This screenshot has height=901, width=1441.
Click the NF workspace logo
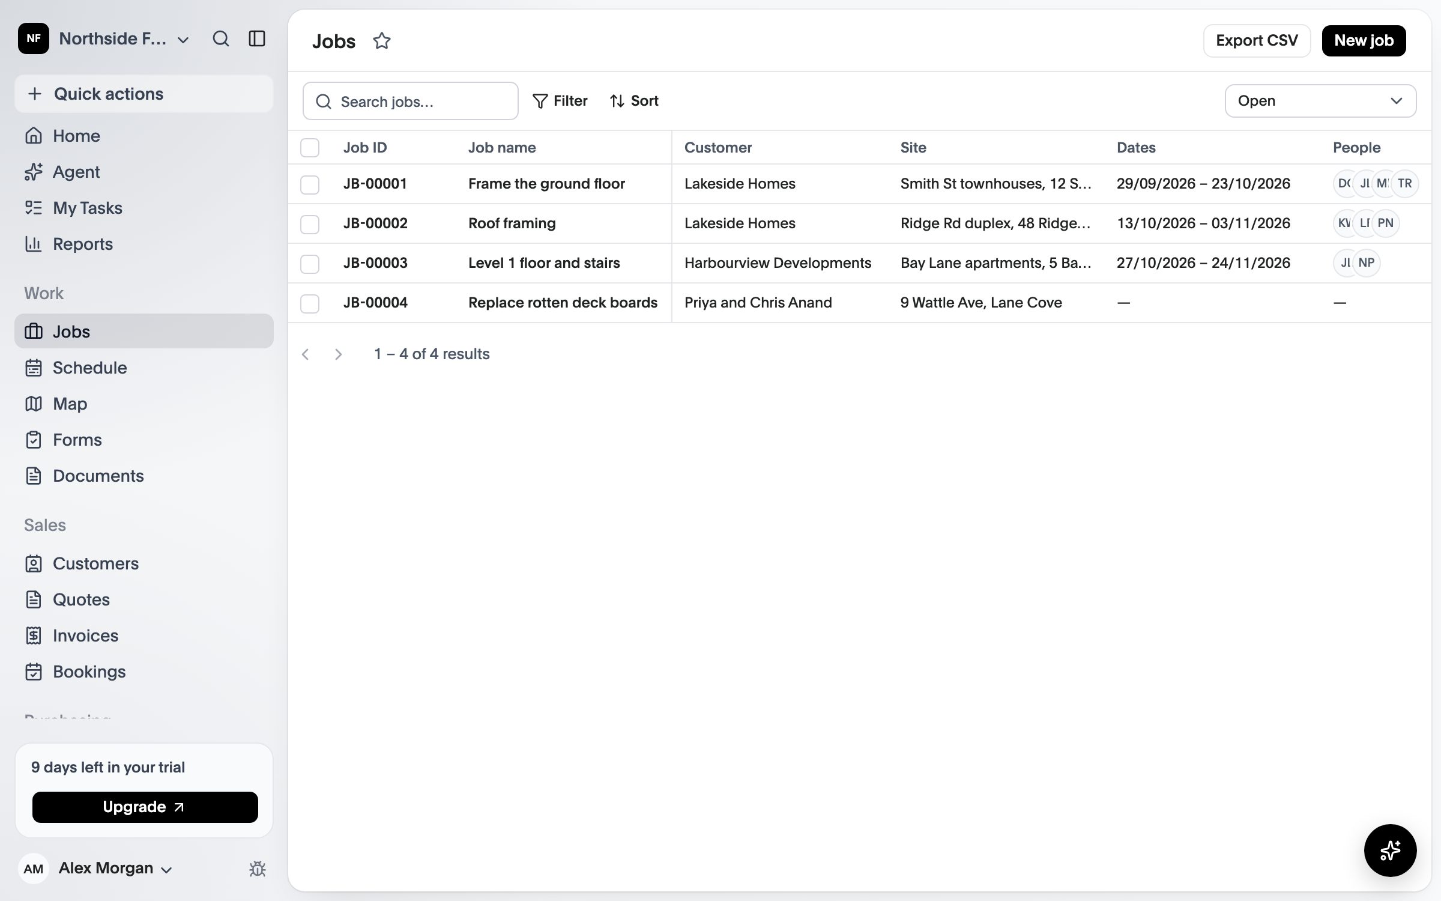tap(34, 39)
